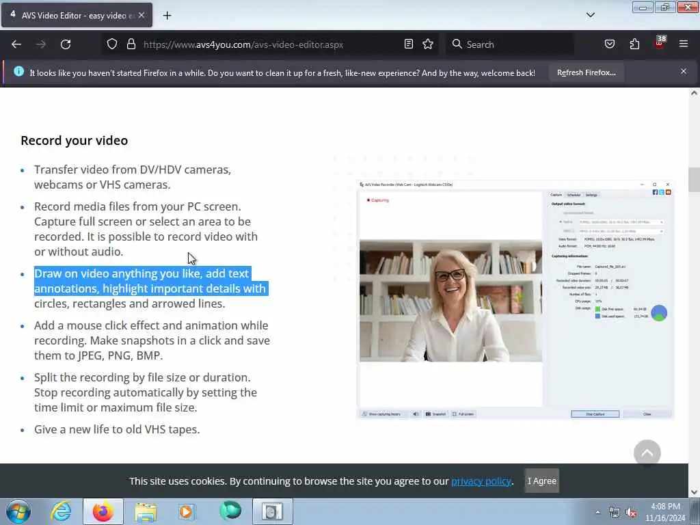
Task: Click text 'Split the recording by file size'
Action: click(x=110, y=377)
